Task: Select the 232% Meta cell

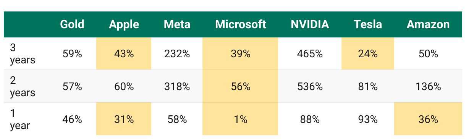Action: point(177,54)
